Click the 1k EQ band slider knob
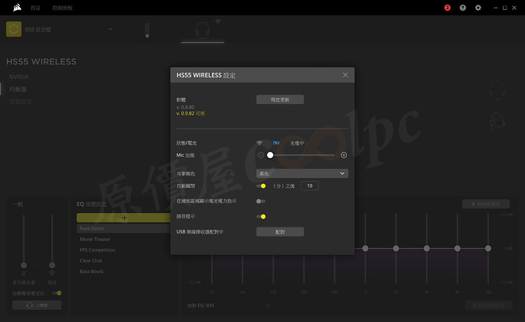 (365, 249)
